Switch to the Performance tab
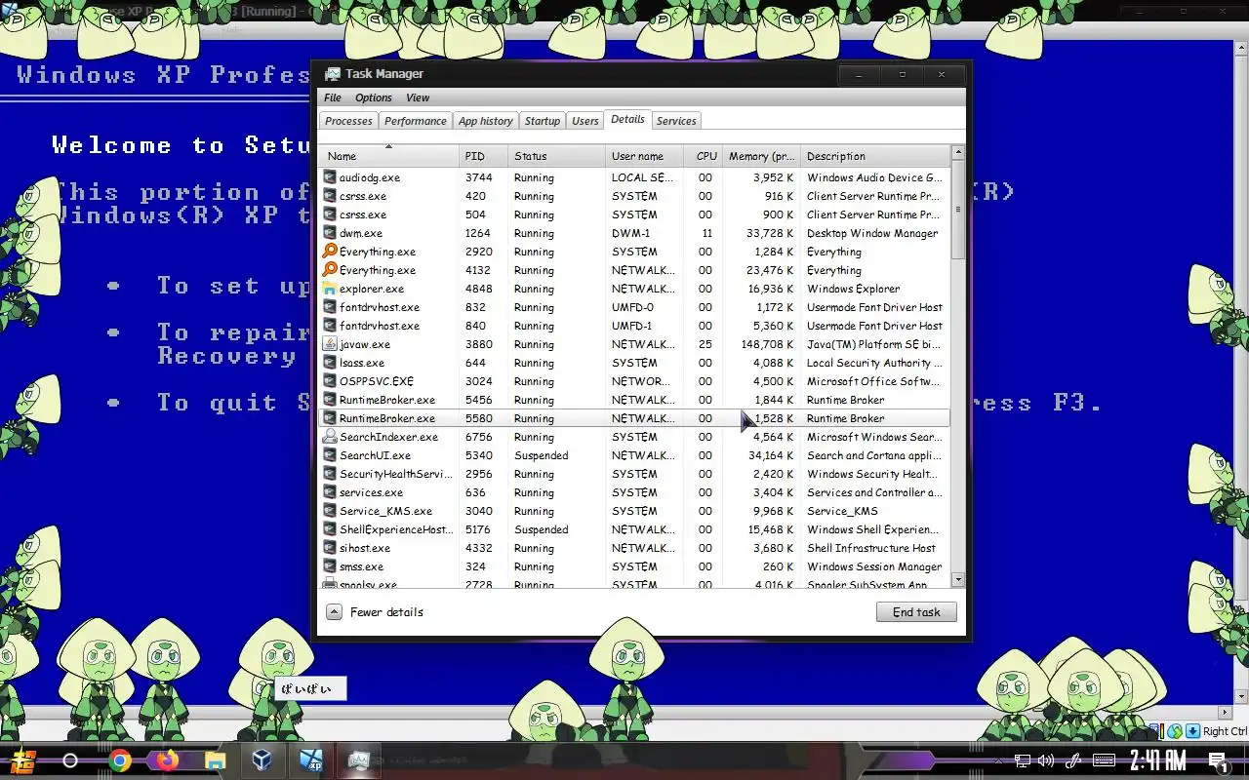The width and height of the screenshot is (1249, 780). click(x=416, y=121)
